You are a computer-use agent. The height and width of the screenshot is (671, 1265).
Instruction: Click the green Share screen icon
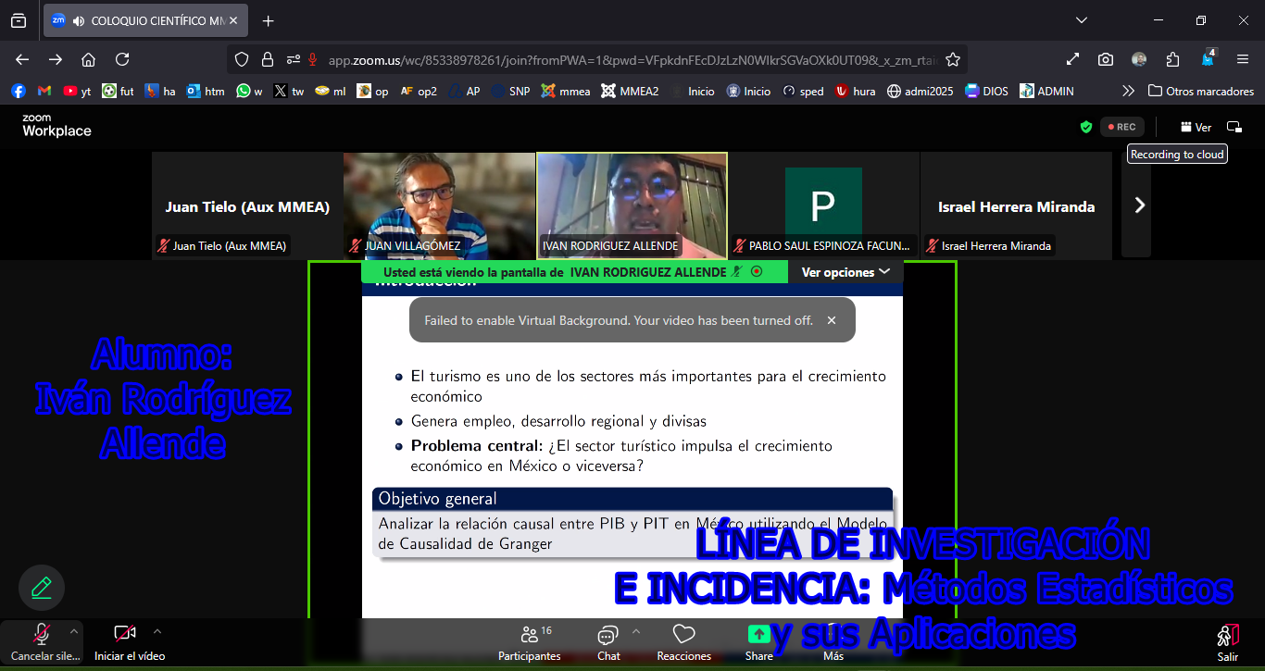pos(758,634)
